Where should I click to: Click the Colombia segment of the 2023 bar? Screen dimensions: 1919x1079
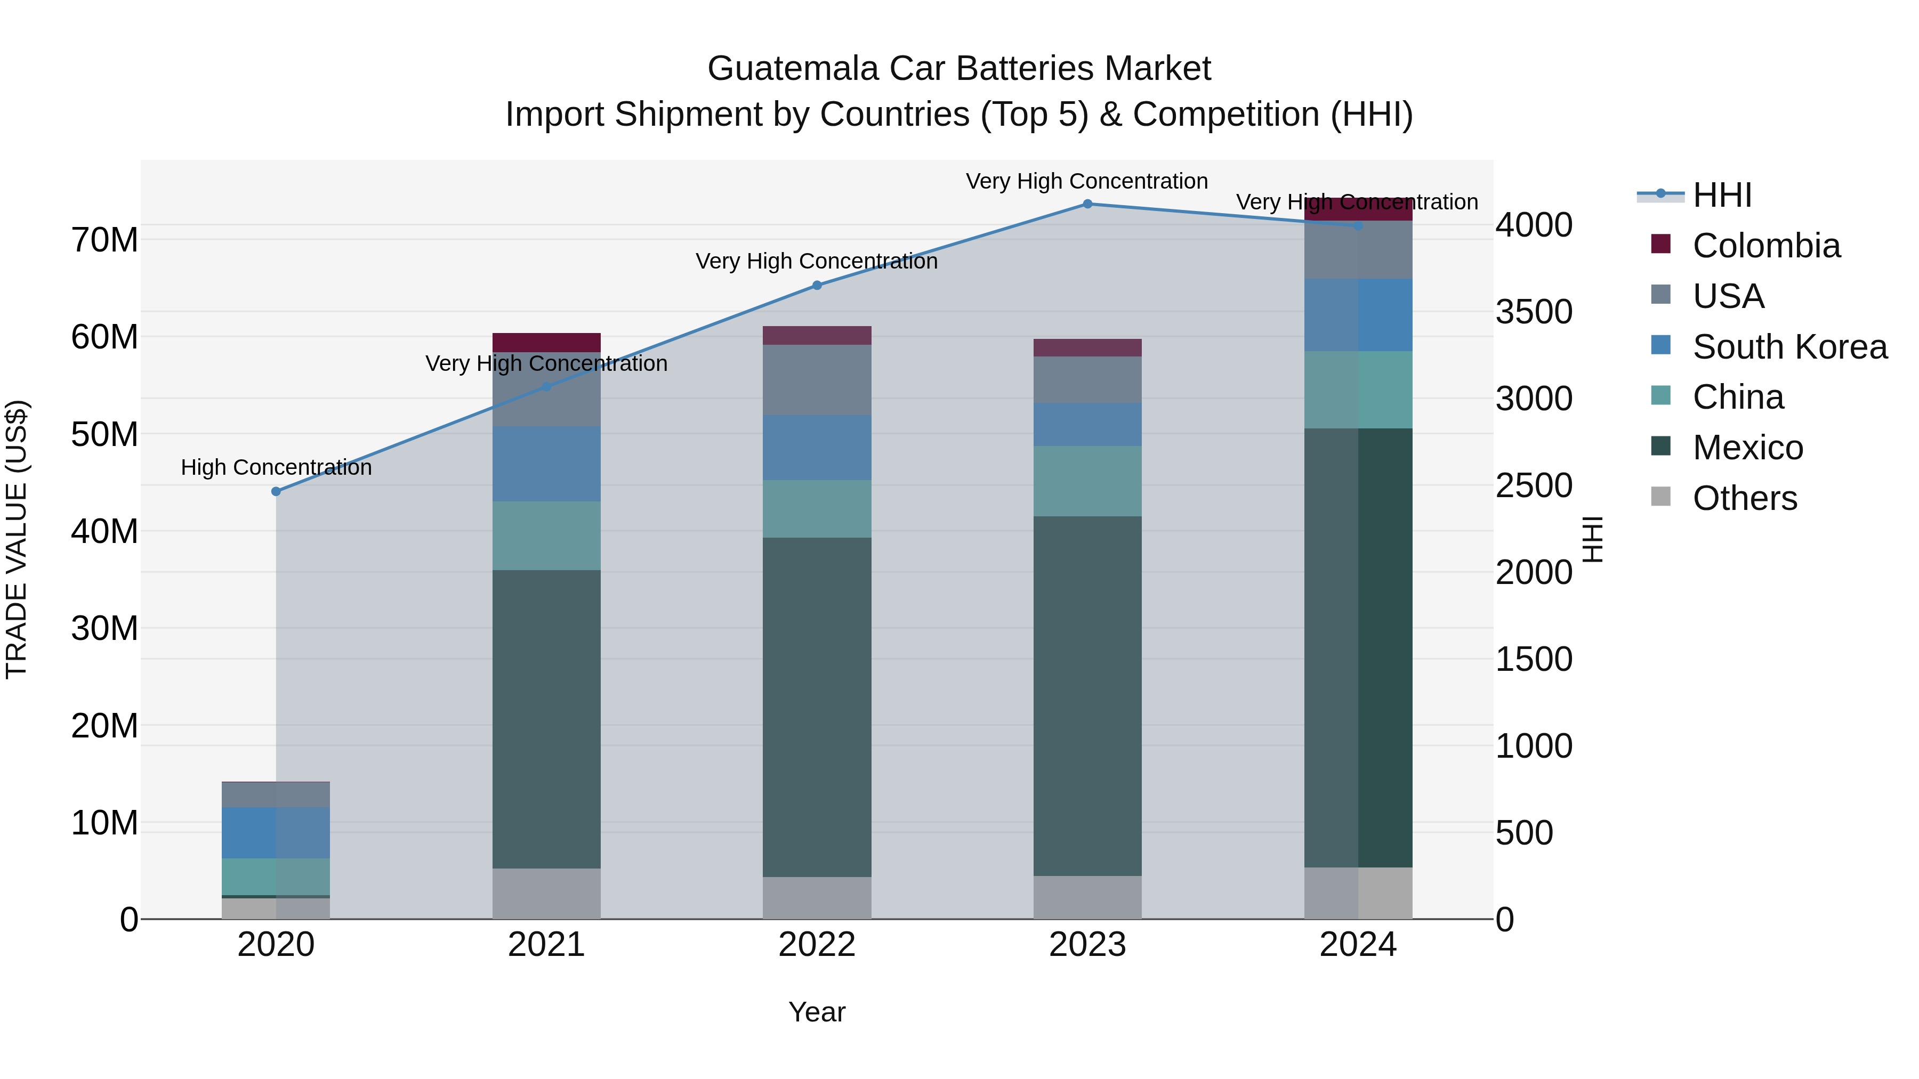point(1087,348)
